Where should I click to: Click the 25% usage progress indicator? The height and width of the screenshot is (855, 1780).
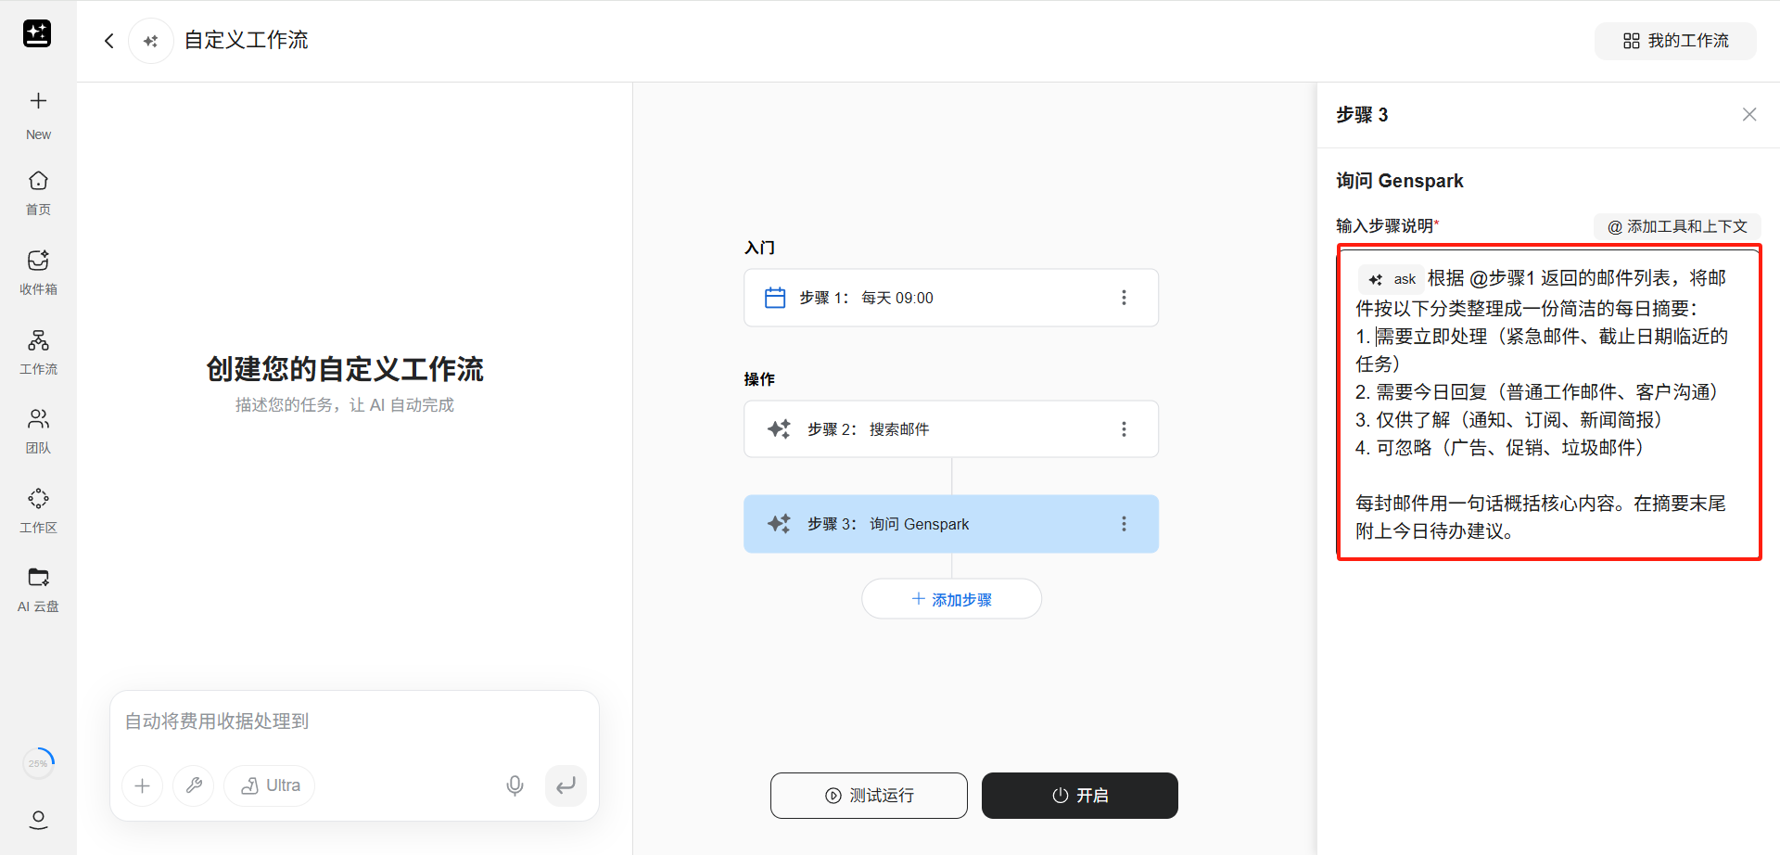click(x=38, y=763)
